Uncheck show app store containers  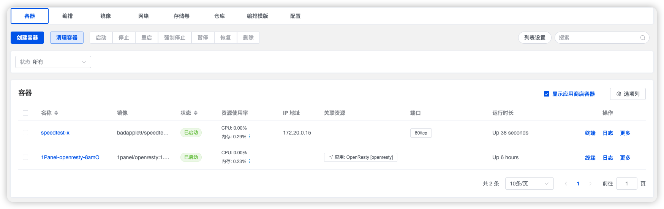[x=547, y=94]
